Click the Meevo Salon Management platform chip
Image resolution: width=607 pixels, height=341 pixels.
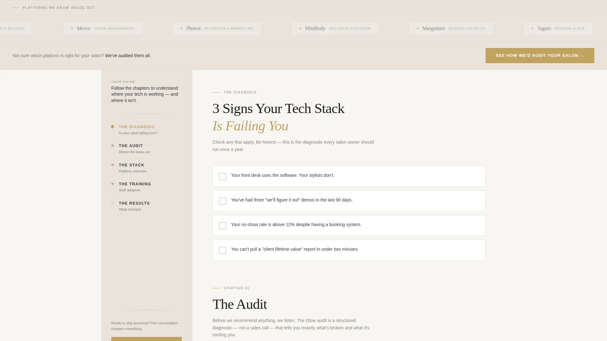pyautogui.click(x=103, y=28)
